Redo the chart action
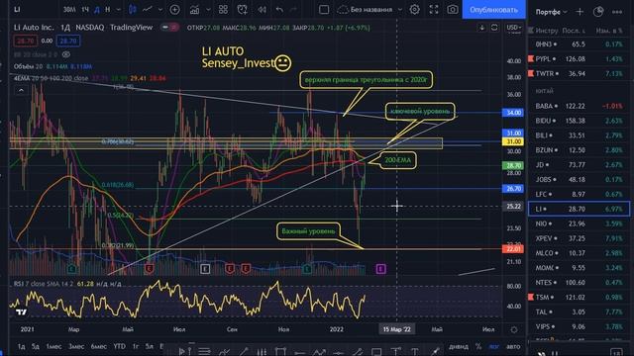634x356 pixels. pos(294,9)
